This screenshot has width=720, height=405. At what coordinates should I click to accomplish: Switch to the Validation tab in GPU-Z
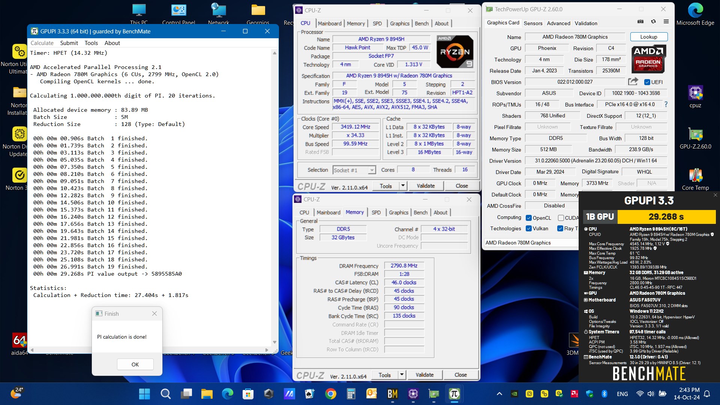(586, 23)
